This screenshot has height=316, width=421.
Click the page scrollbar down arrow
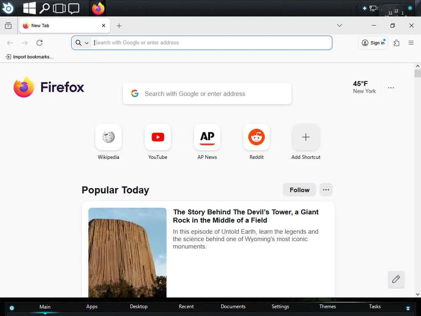click(418, 294)
